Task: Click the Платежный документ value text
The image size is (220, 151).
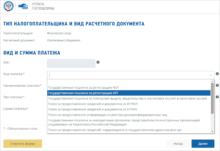Action: (64, 40)
